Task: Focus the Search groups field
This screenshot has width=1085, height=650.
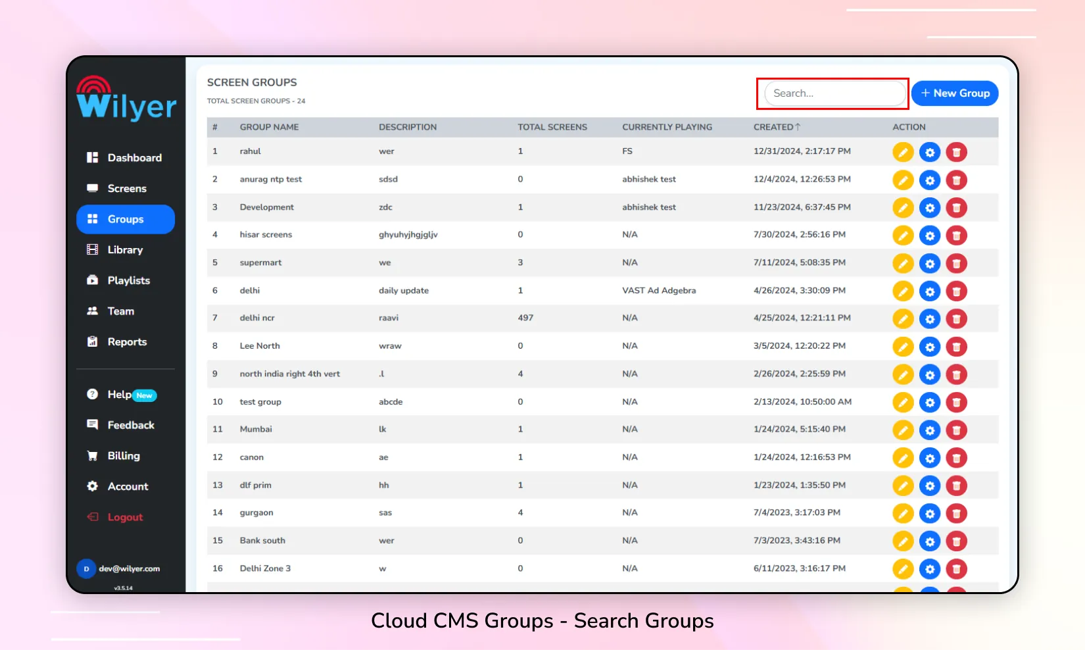Action: (x=834, y=93)
